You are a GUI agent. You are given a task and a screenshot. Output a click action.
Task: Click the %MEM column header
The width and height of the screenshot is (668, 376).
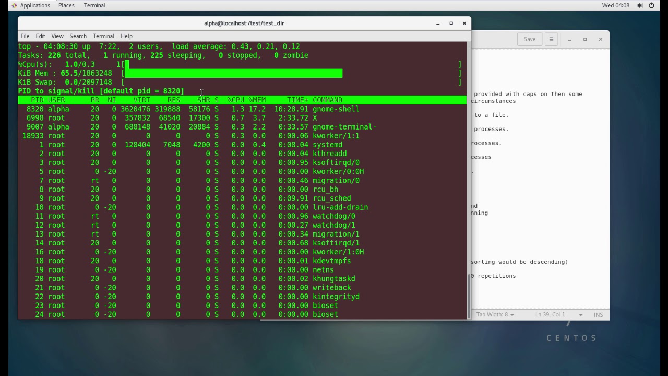257,100
